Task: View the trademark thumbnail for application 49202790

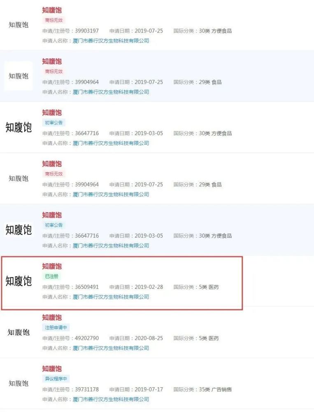Action: (x=19, y=332)
